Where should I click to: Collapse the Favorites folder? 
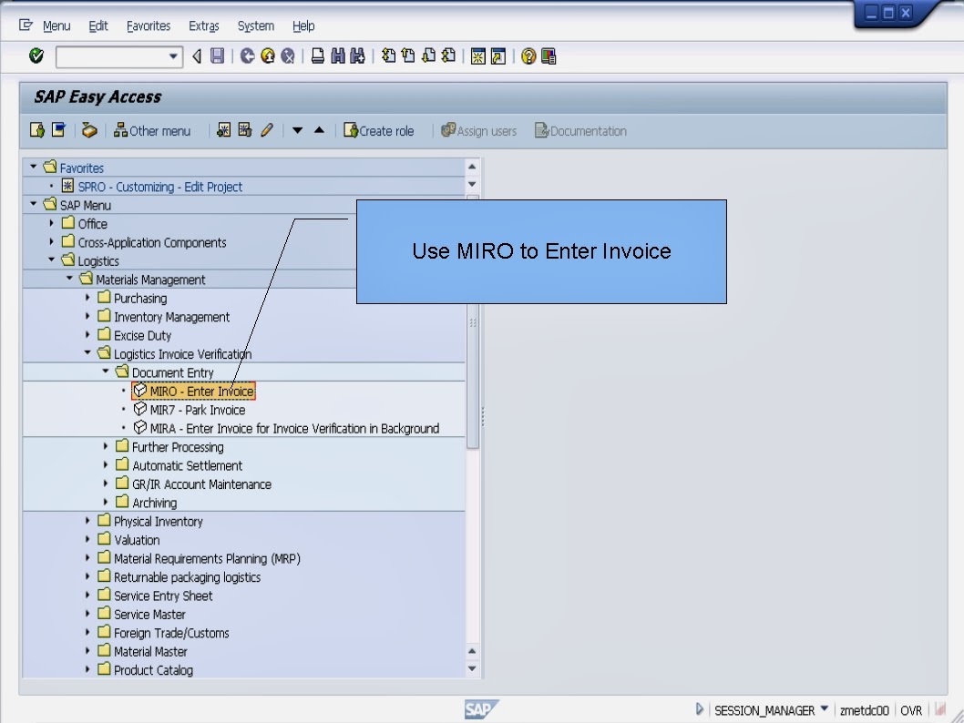(33, 167)
